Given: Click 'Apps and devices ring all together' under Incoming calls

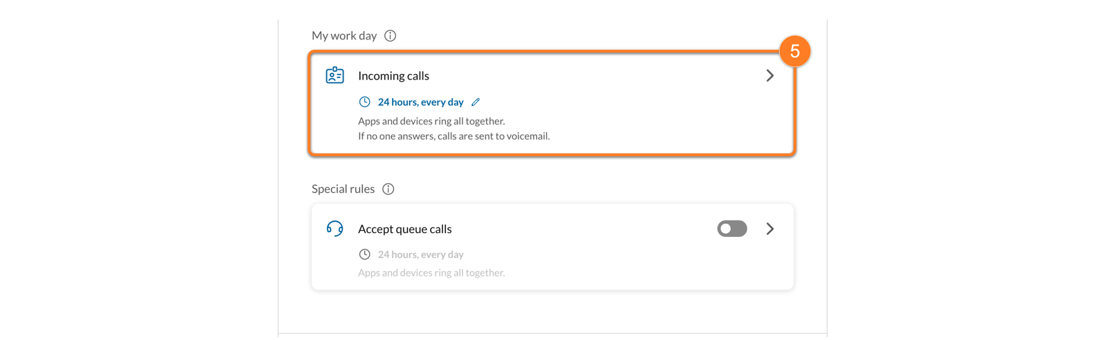Looking at the screenshot, I should [431, 121].
